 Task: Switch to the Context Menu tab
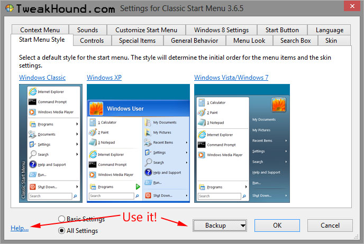(x=40, y=30)
